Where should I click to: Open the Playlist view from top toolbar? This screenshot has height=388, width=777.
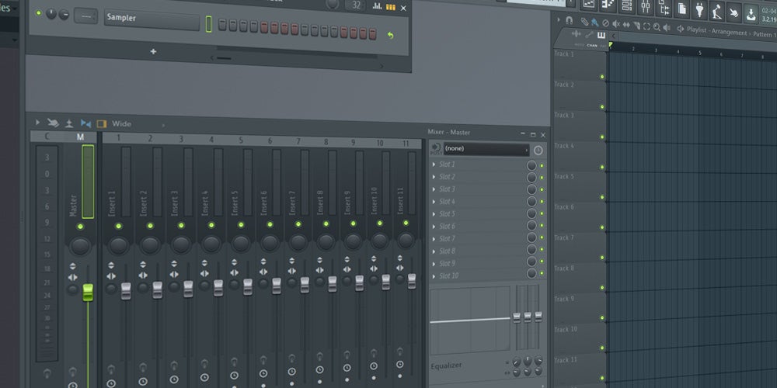[588, 4]
